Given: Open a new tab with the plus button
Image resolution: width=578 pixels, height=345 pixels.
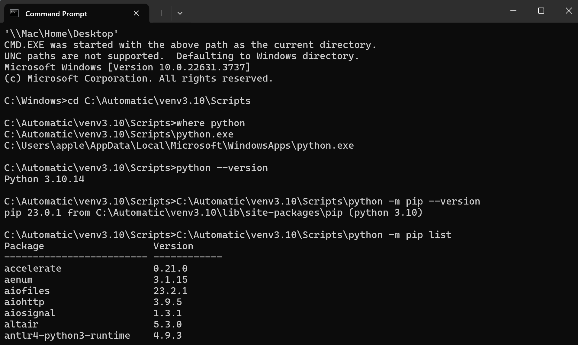Looking at the screenshot, I should tap(162, 13).
